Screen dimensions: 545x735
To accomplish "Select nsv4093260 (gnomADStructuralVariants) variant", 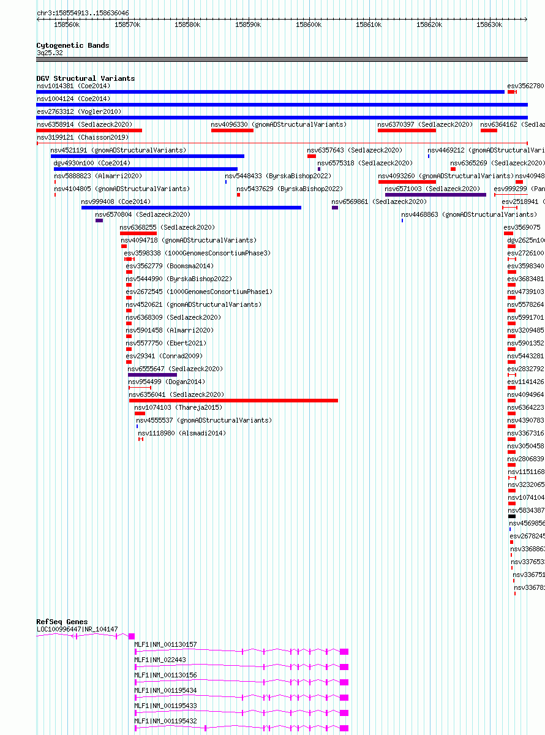I will point(446,176).
